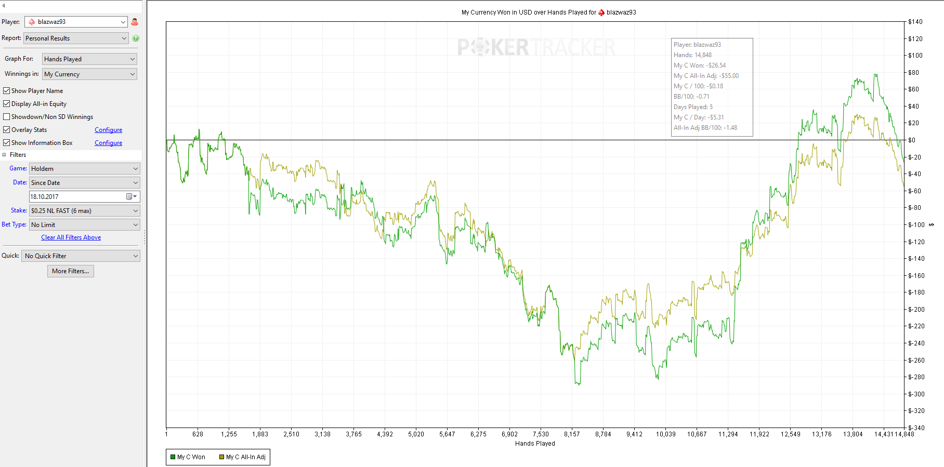Click the collapse arrow at the sidebar top

click(x=4, y=5)
